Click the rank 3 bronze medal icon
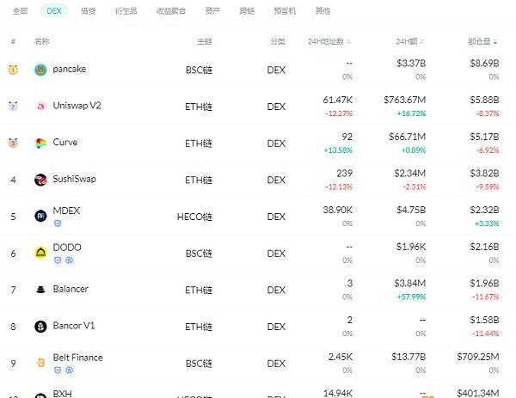 [x=13, y=143]
